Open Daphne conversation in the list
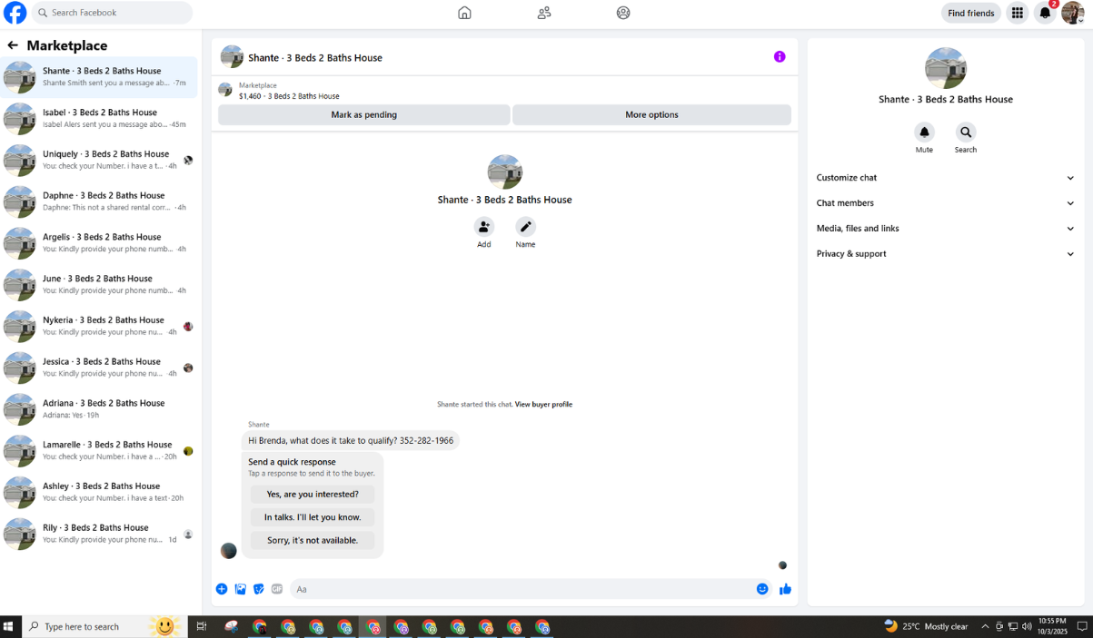This screenshot has height=638, width=1093. pos(99,201)
